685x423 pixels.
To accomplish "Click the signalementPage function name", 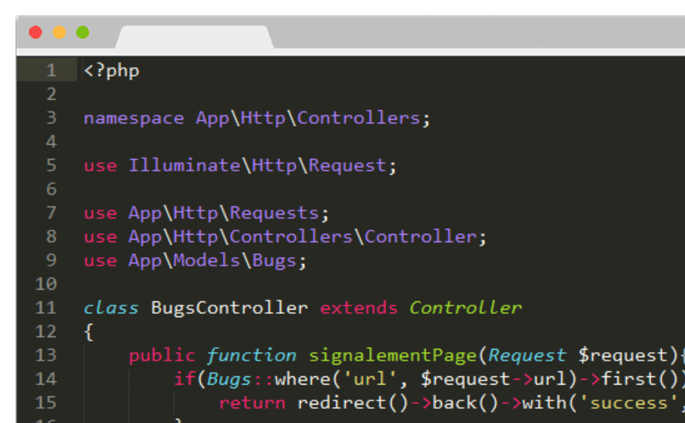I will tap(392, 356).
